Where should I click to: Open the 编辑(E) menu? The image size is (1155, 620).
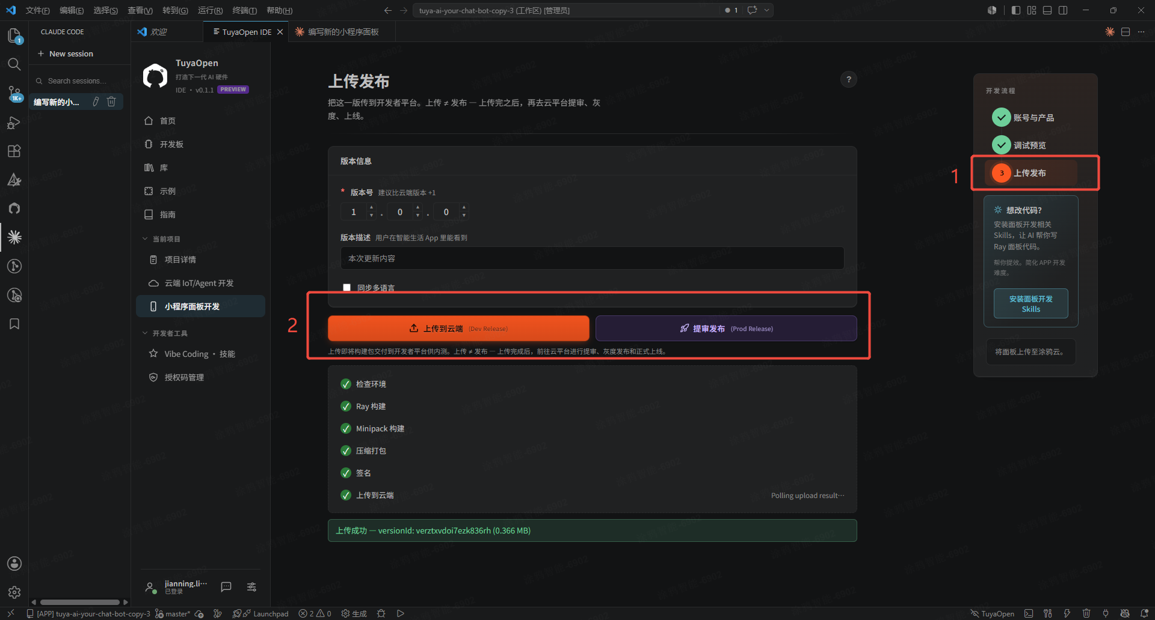72,10
